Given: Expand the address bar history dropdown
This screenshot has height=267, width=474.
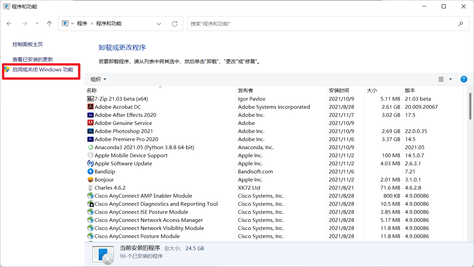Looking at the screenshot, I should 159,24.
